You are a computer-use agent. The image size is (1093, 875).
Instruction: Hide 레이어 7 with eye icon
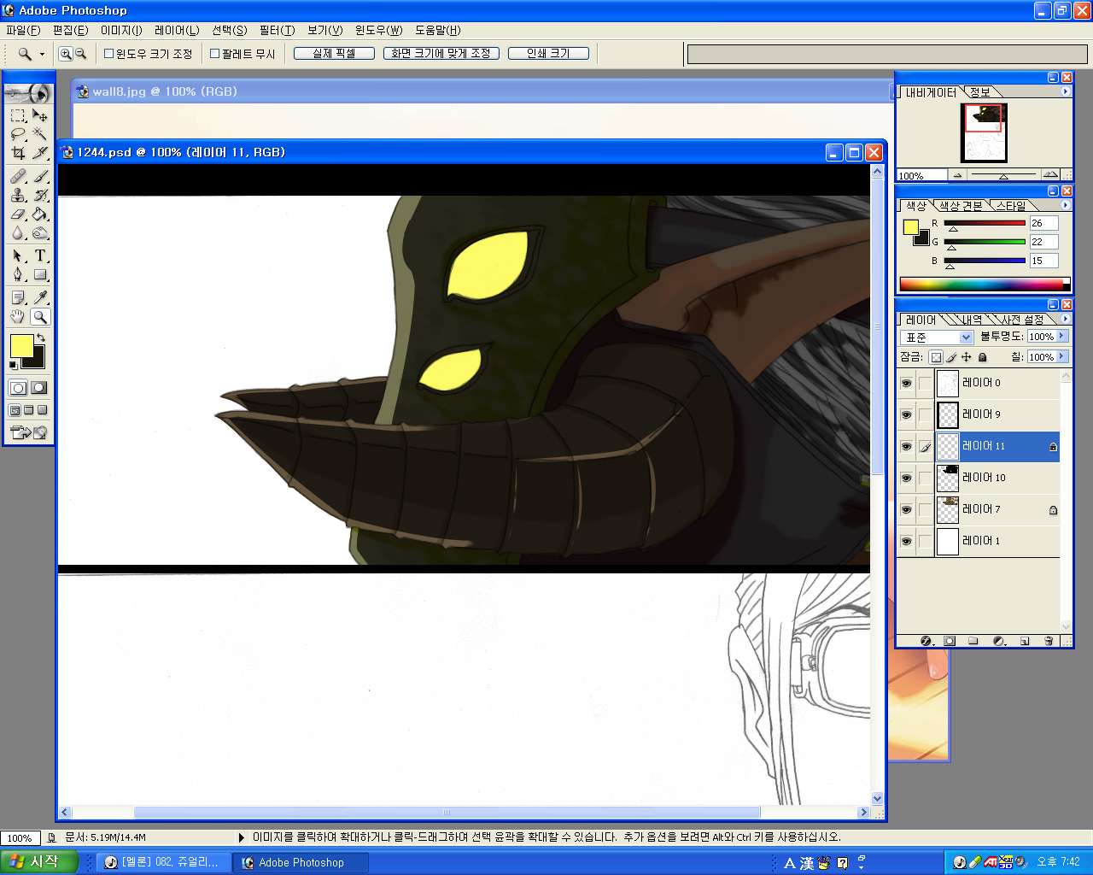point(906,509)
